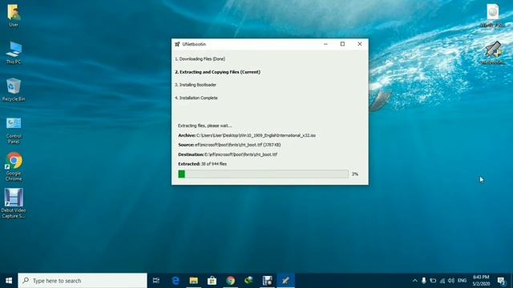Minimize the UNetbootin window

(x=325, y=44)
